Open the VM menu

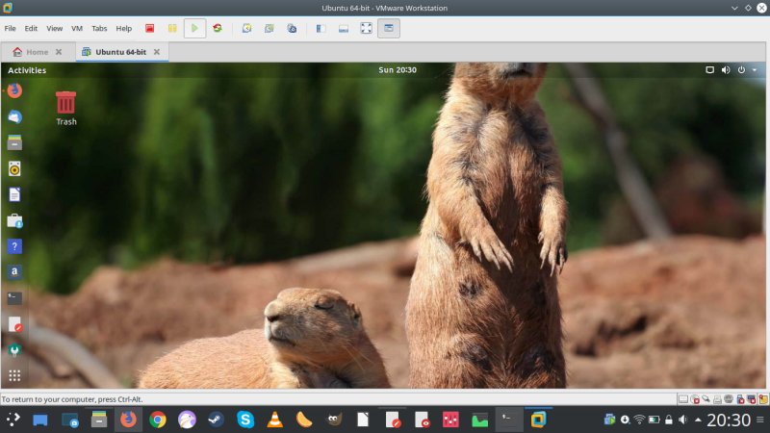click(77, 29)
